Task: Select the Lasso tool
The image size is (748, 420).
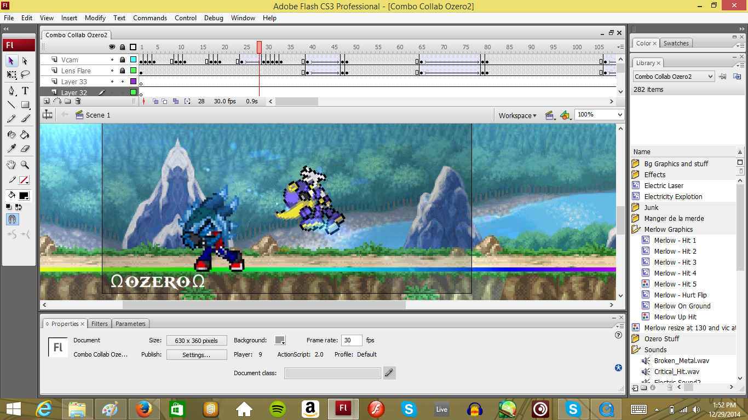Action: pyautogui.click(x=25, y=74)
